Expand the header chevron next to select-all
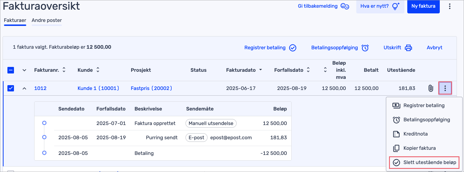Image resolution: width=464 pixels, height=172 pixels. 25,70
